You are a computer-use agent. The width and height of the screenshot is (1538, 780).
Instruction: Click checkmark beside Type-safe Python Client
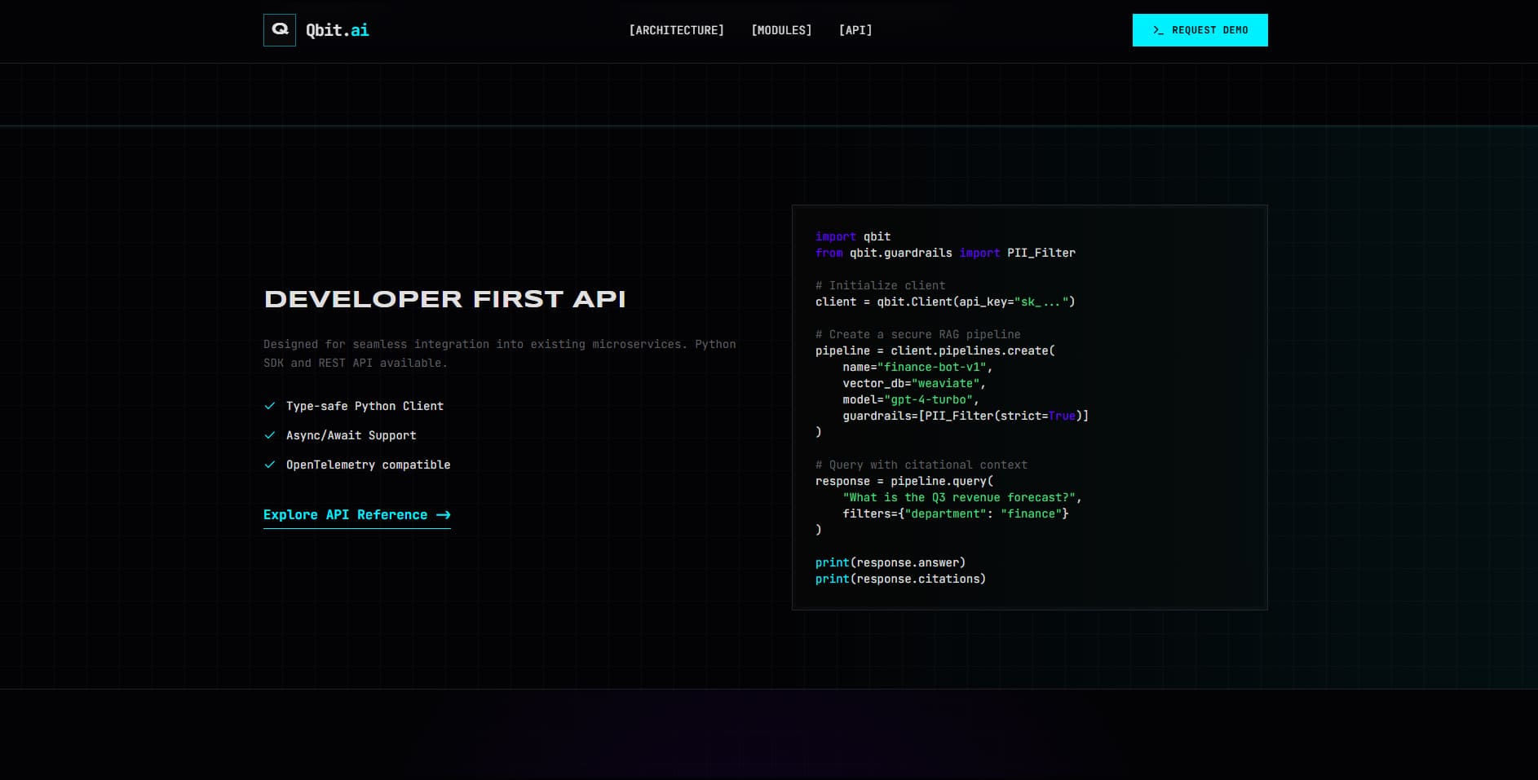pos(270,406)
